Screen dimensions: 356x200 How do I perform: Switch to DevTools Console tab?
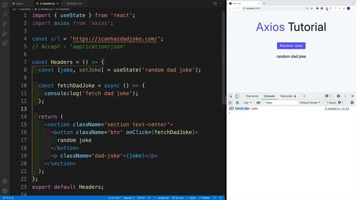click(x=269, y=96)
